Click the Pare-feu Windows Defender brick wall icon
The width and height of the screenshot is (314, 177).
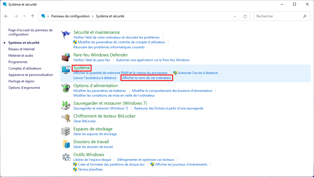(x=66, y=58)
